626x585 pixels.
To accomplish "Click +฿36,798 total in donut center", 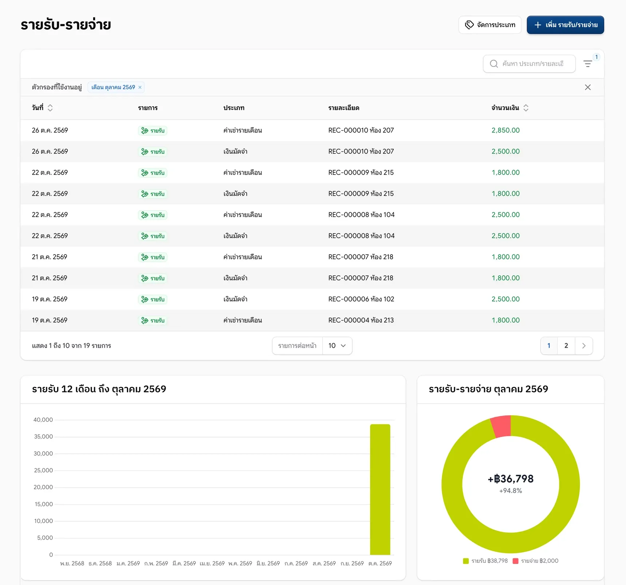I will [511, 478].
